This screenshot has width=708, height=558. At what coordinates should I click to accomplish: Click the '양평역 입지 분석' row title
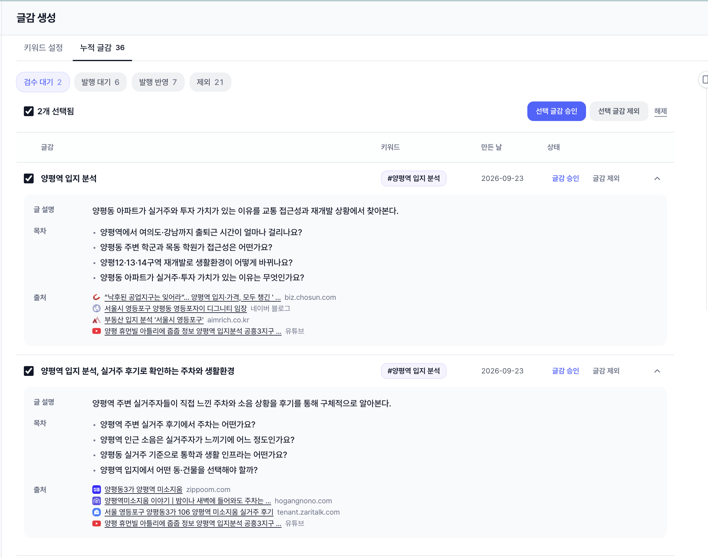tap(69, 178)
